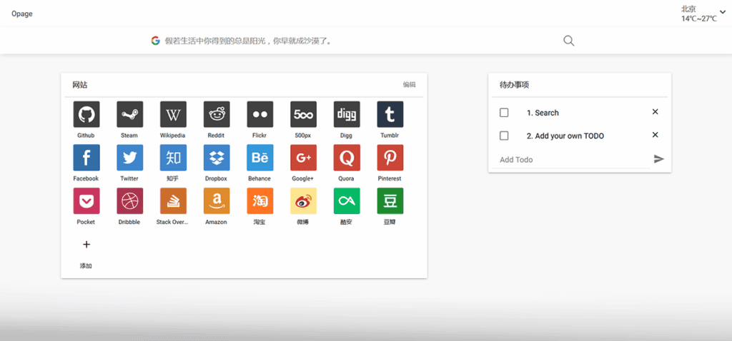Screen dimensions: 732x341
Task: Click the '2. Add your own TODO' text
Action: 565,136
